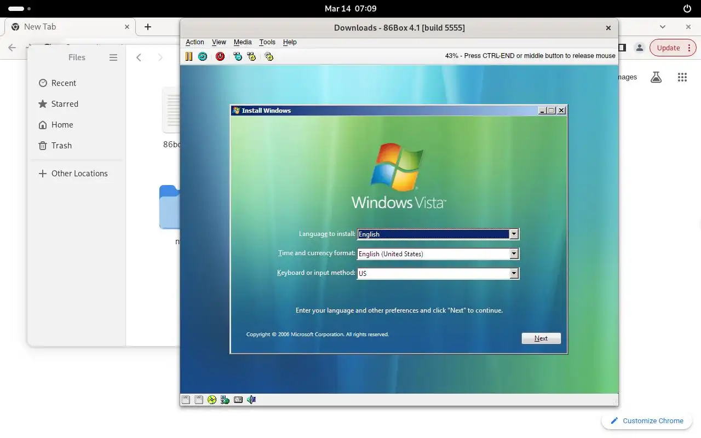Open Chrome tab search chevron

coord(663,27)
